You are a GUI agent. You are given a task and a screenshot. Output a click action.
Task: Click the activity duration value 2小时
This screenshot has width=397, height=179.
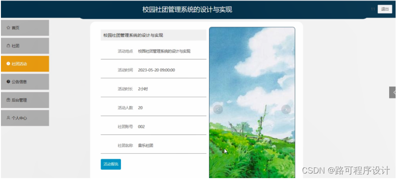[x=143, y=89]
